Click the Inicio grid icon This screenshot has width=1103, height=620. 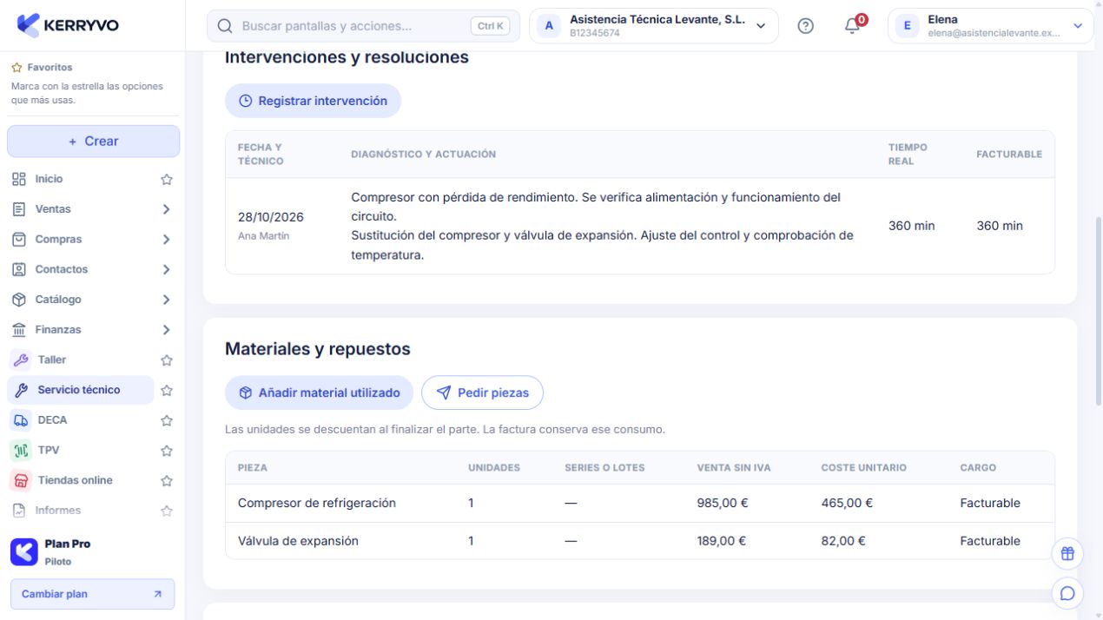point(19,179)
